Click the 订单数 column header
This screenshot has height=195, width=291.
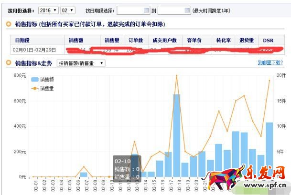pos(136,40)
